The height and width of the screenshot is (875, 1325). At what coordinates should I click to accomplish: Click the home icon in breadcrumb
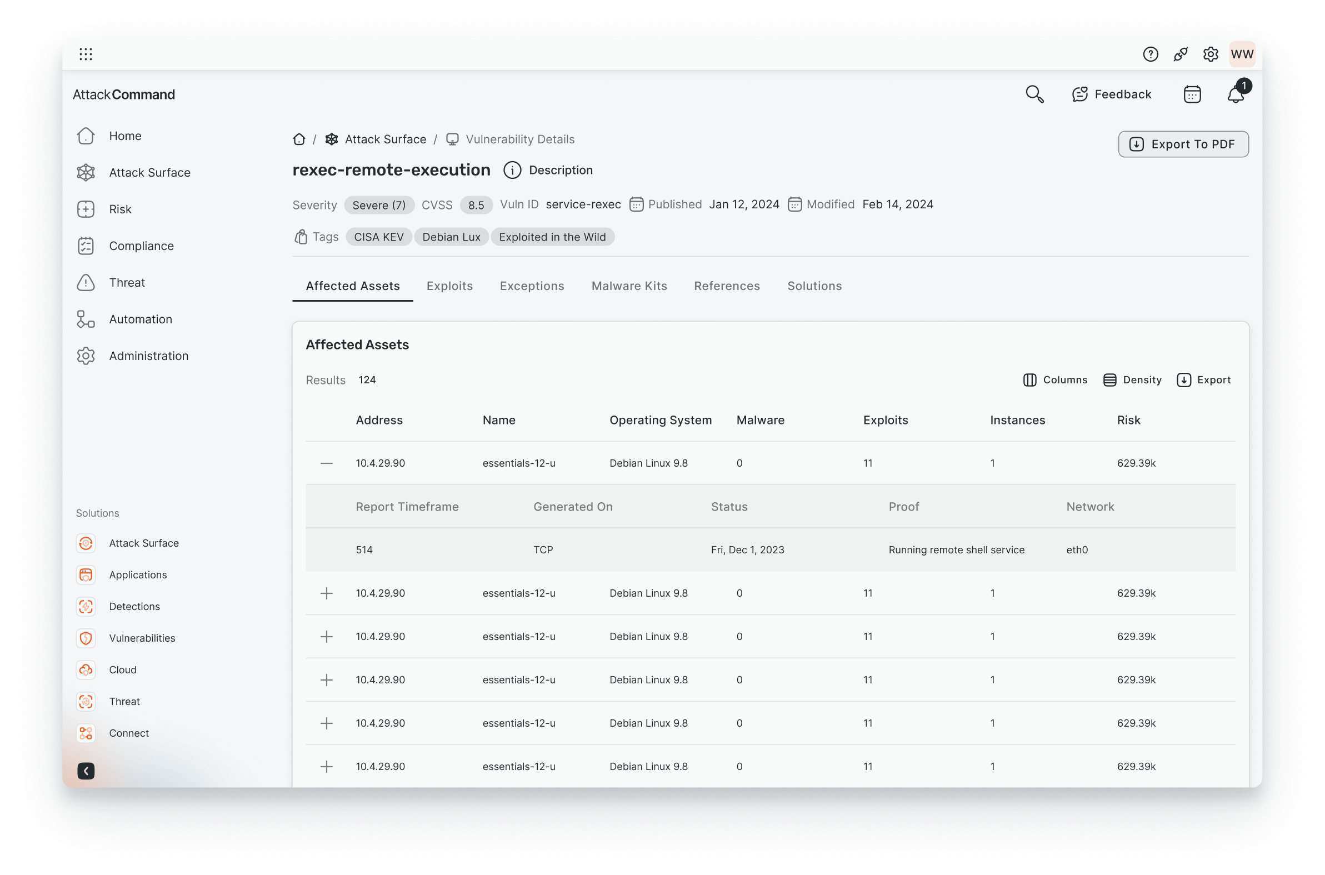[299, 139]
